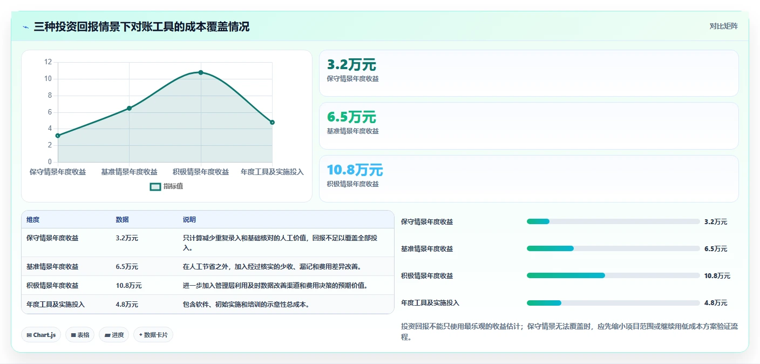Screen dimensions: 760x364
Task: Click the 年度工具及实施投入 progress row label
Action: click(430, 302)
